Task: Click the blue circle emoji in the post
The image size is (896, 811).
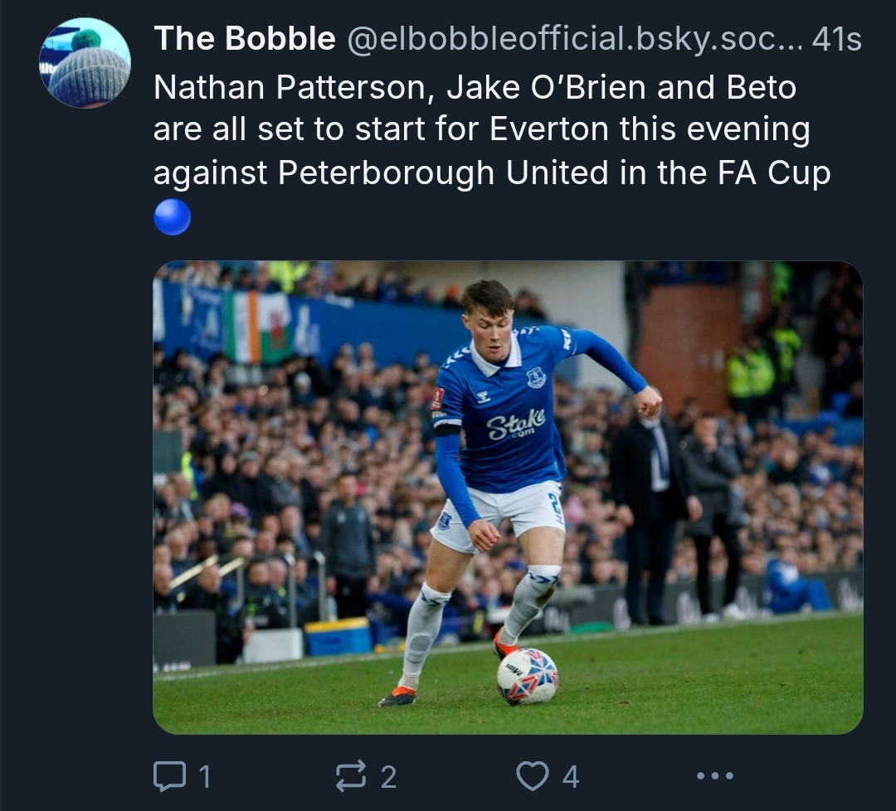Action: 173,217
